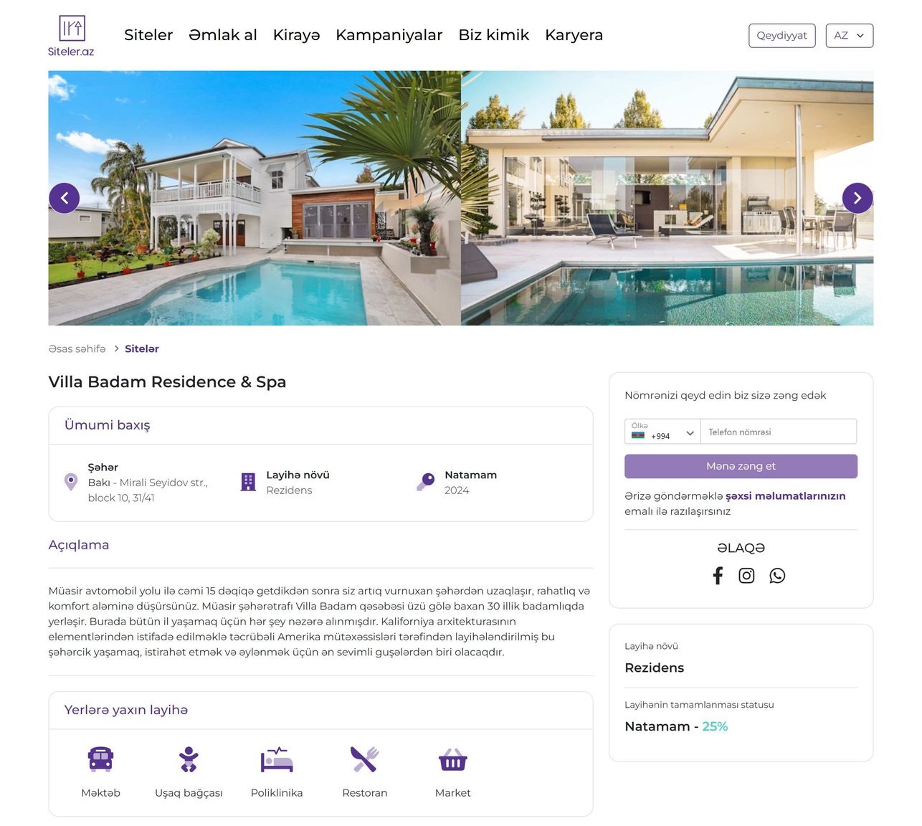This screenshot has height=826, width=922.
Task: Click the Market basket icon
Action: point(453,759)
